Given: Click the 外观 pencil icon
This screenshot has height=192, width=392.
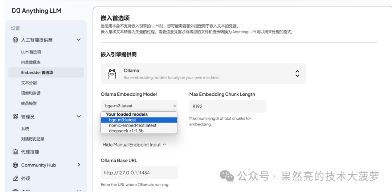Looking at the screenshot, I should [x=15, y=179].
